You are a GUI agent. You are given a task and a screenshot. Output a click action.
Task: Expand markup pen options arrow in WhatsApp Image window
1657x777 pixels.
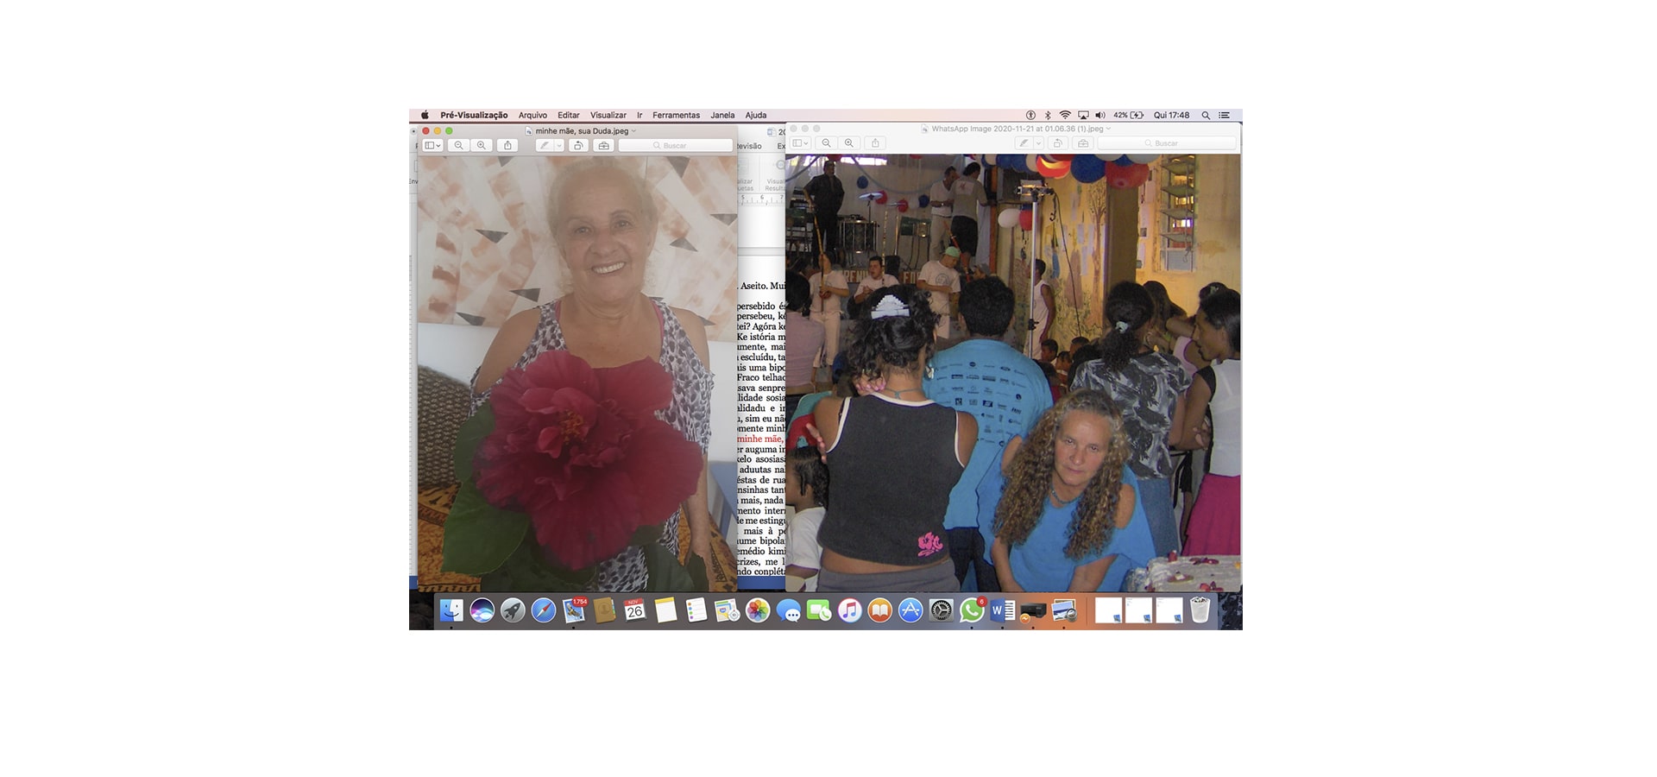[1039, 143]
